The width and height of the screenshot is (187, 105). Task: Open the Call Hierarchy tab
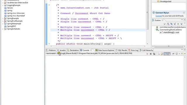(146, 50)
